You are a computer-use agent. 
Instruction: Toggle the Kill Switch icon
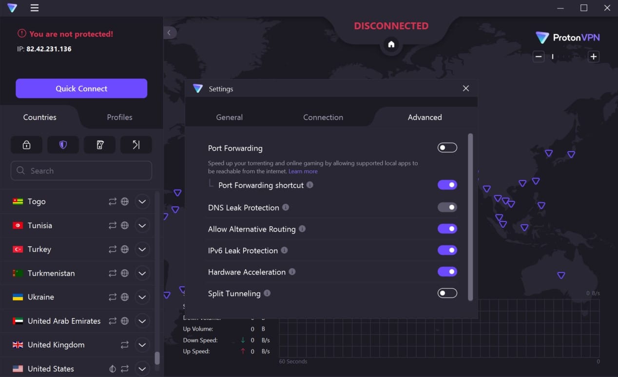(x=99, y=145)
